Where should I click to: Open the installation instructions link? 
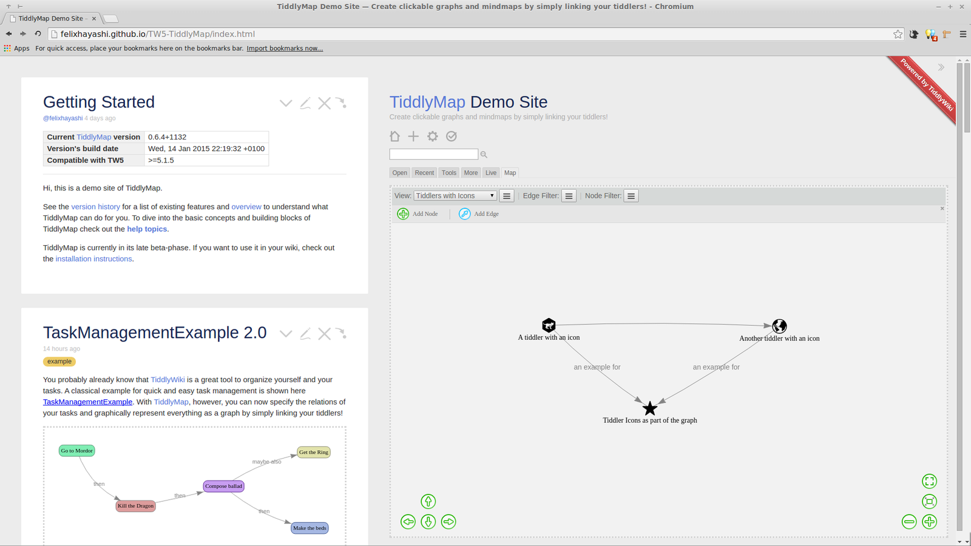(x=93, y=259)
